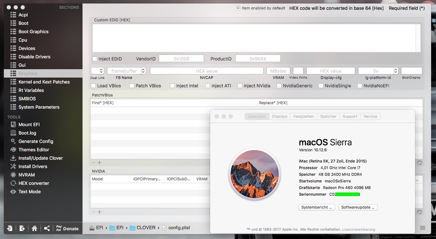Screen dimensions: 436x239
Task: Add a row to the NVIDIA table
Action: (99, 212)
